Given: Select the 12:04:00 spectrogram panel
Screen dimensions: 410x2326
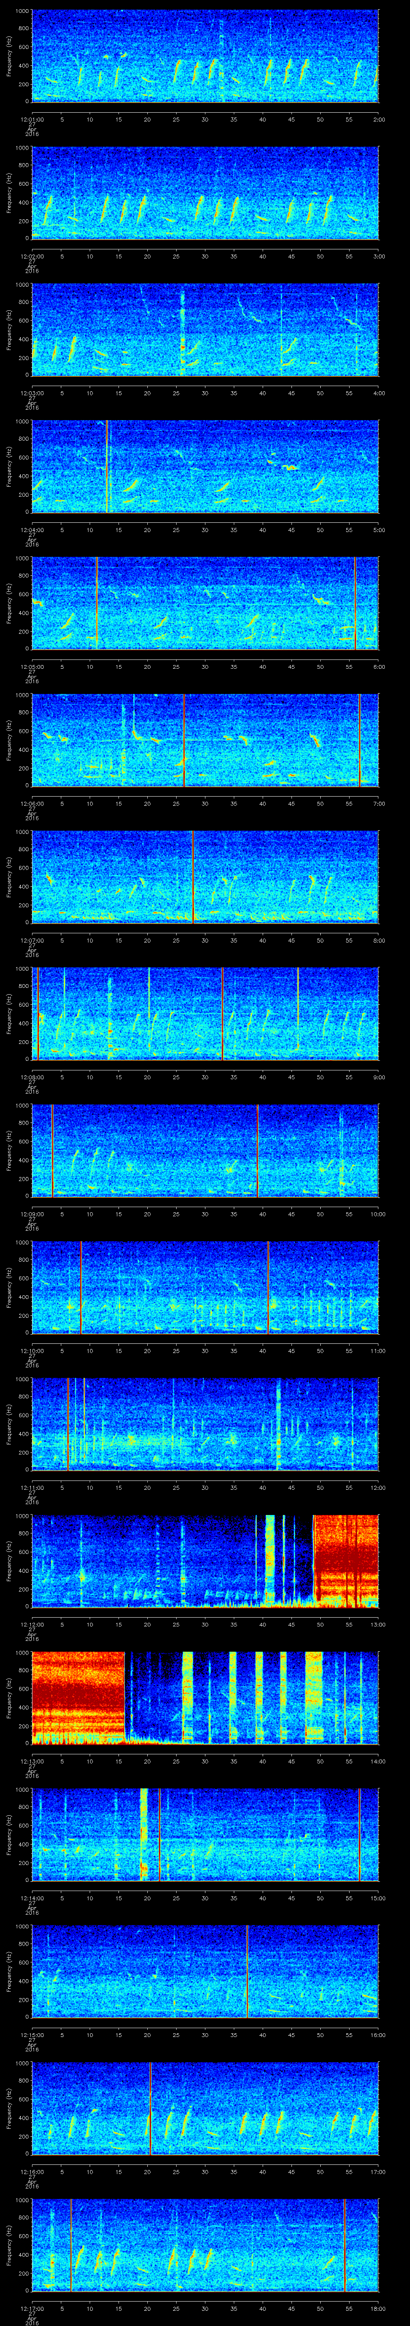Looking at the screenshot, I should pos(205,466).
